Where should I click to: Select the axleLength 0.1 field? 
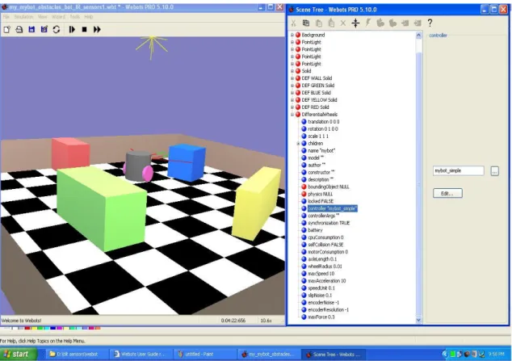point(322,259)
